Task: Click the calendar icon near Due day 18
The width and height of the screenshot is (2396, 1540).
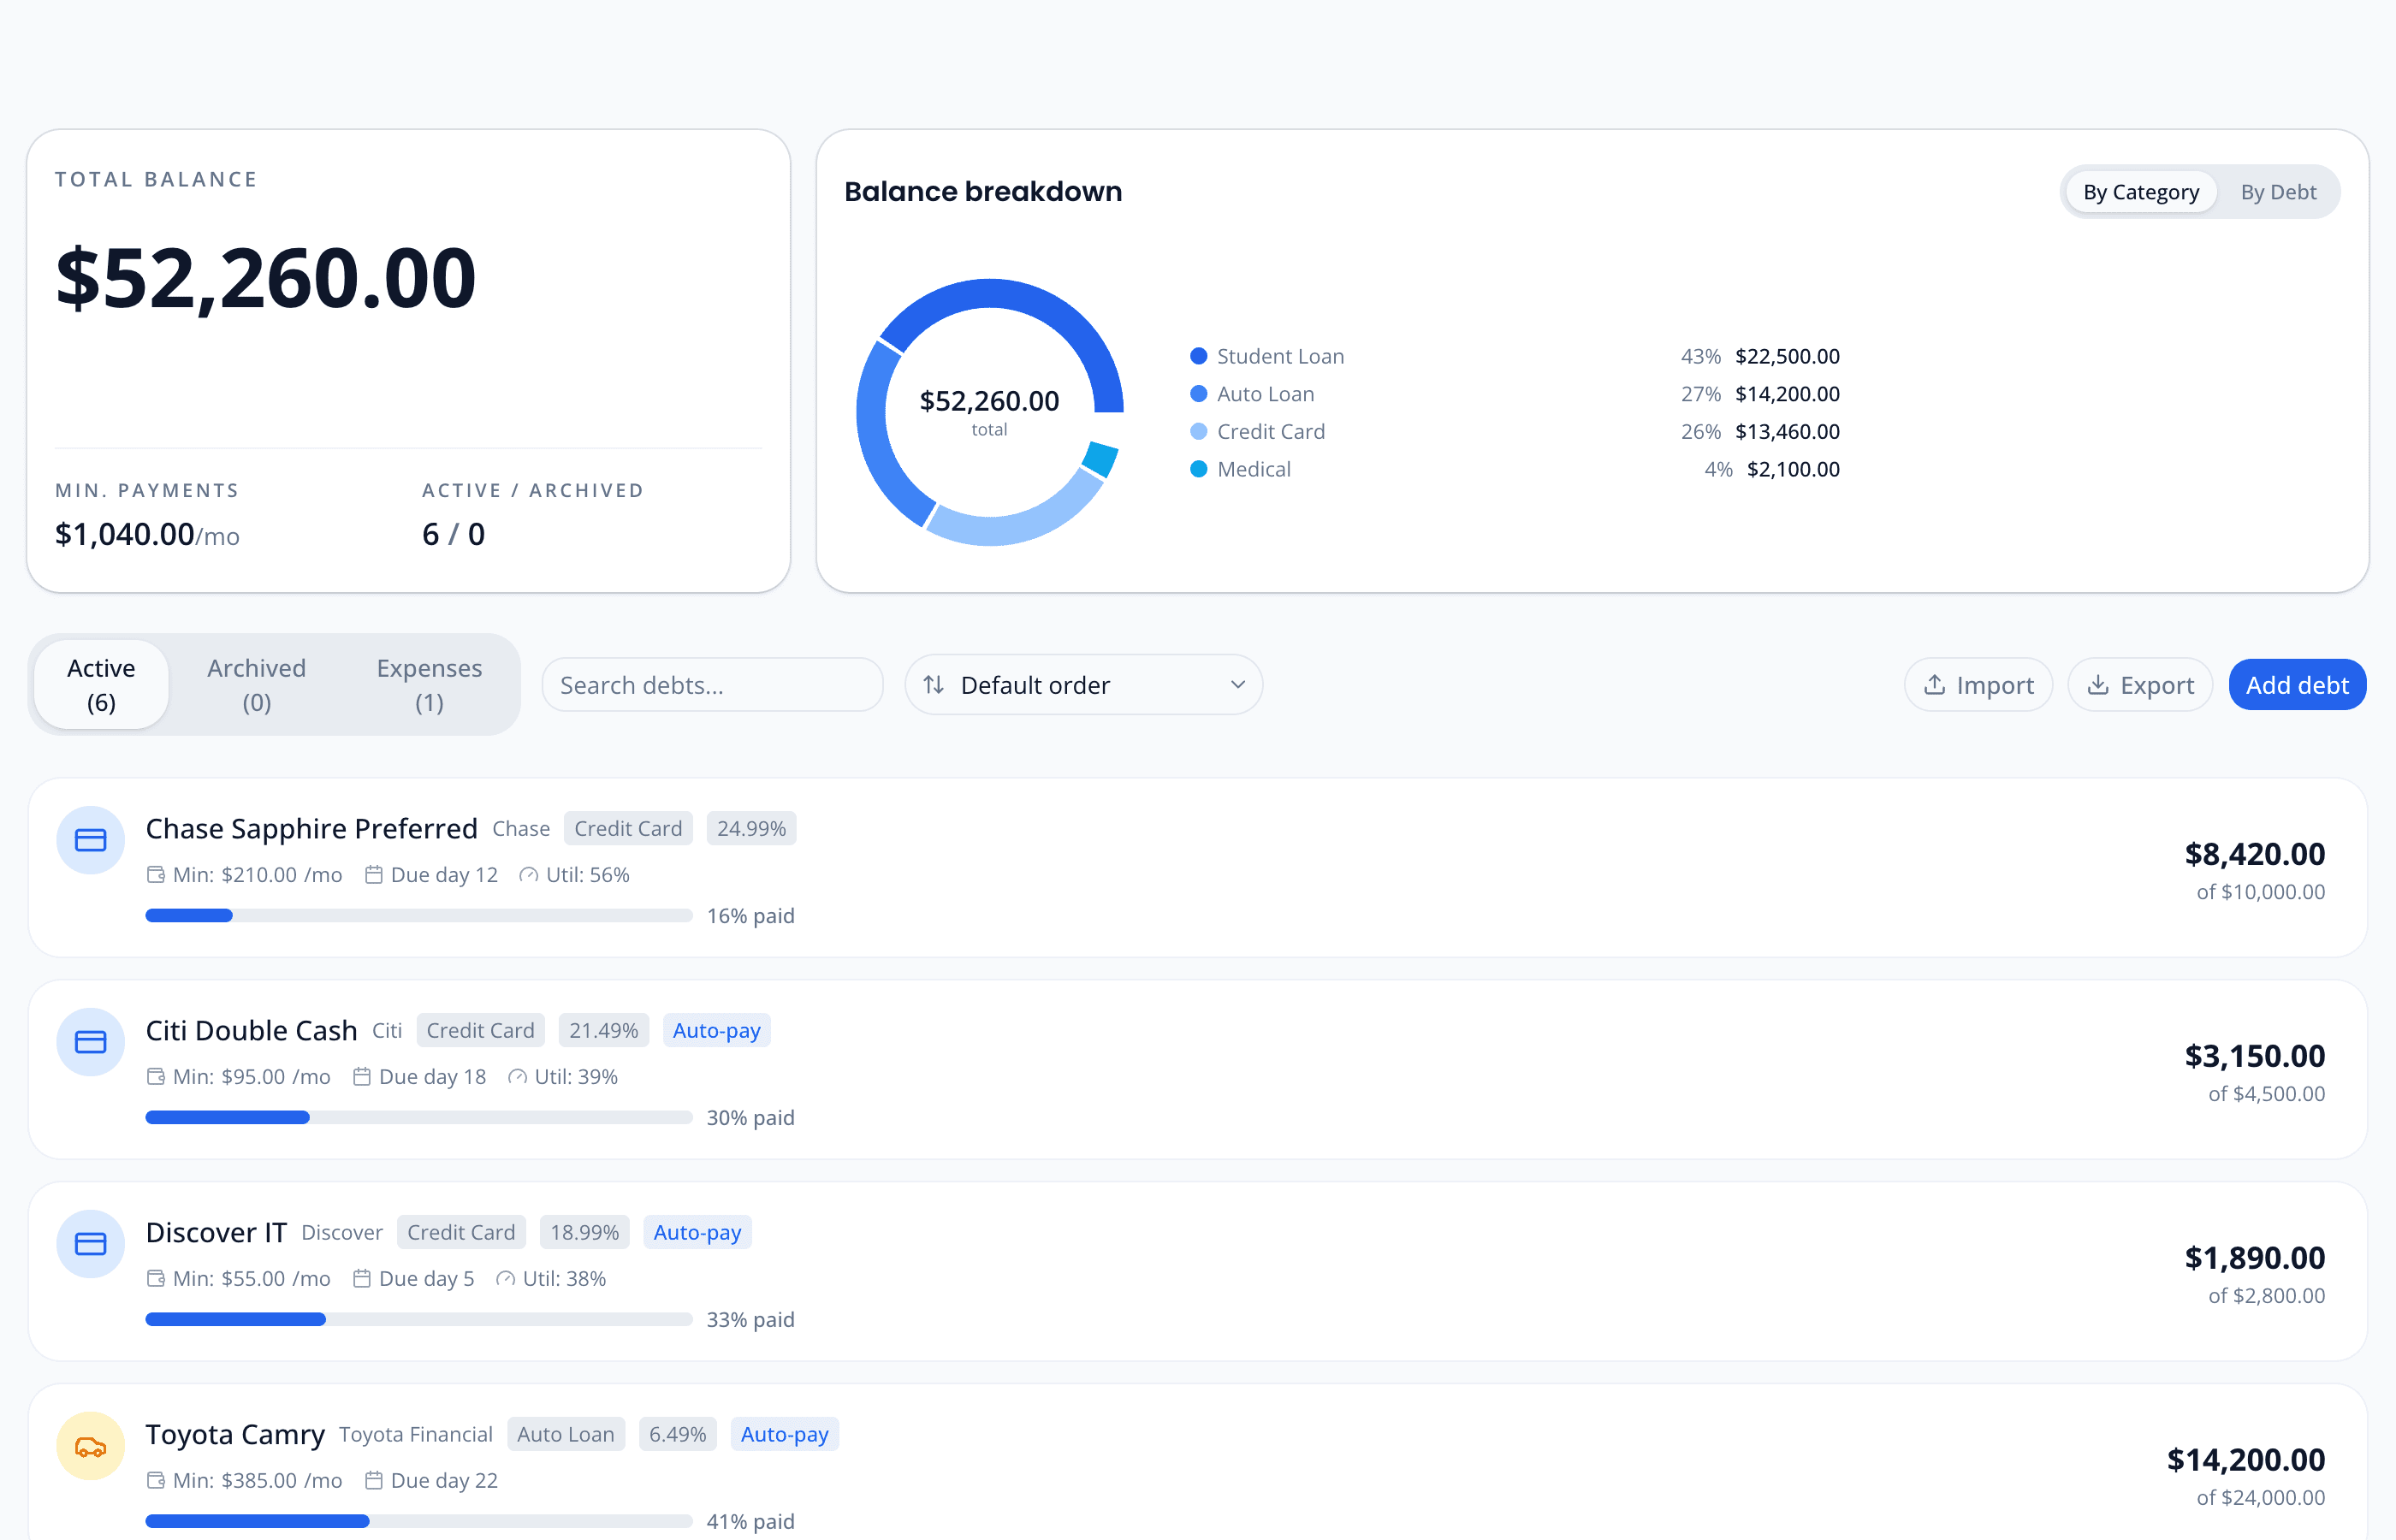Action: tap(362, 1076)
